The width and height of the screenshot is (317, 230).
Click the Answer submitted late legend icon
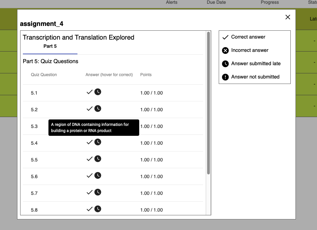coord(225,64)
